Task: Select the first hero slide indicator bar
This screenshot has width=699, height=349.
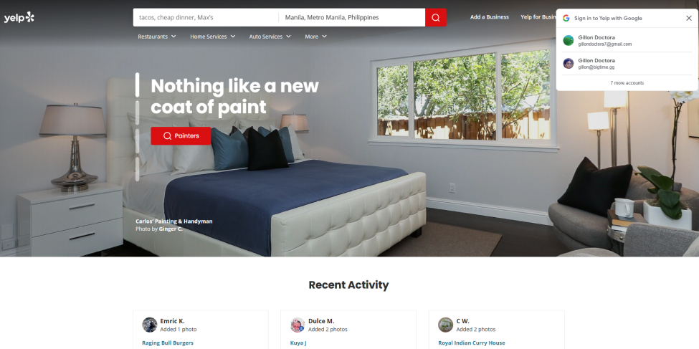Action: (138, 85)
